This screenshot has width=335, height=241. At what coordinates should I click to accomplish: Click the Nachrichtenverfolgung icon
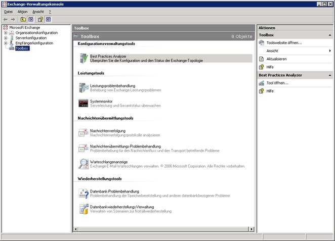[83, 133]
